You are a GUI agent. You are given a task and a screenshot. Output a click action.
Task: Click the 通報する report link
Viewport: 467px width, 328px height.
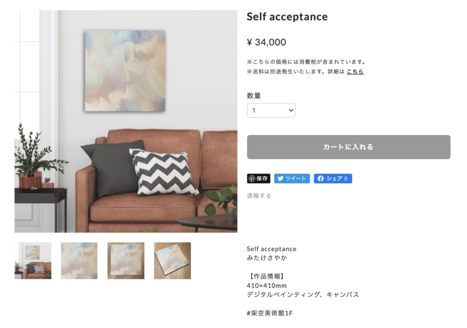[259, 196]
